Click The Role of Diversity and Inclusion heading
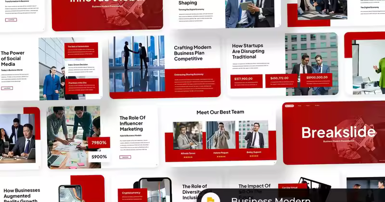This screenshot has height=202, width=385. pos(197,192)
